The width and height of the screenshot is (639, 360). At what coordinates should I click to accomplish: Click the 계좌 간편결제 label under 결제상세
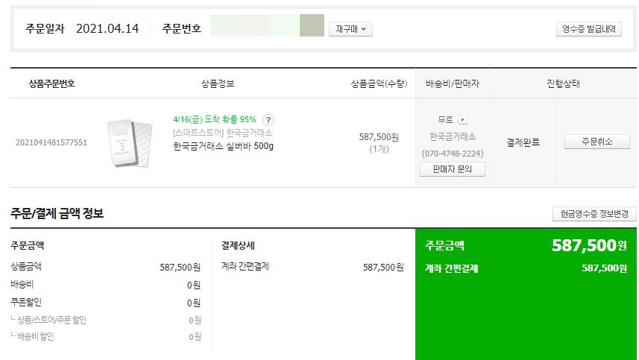[x=245, y=266]
